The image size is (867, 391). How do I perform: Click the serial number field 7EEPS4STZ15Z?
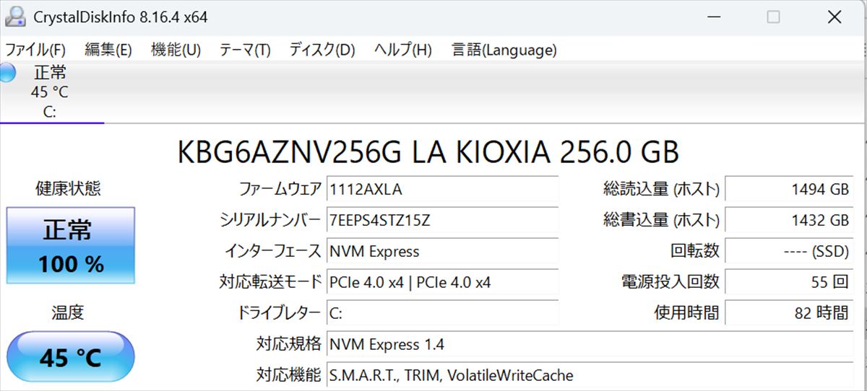pos(442,221)
